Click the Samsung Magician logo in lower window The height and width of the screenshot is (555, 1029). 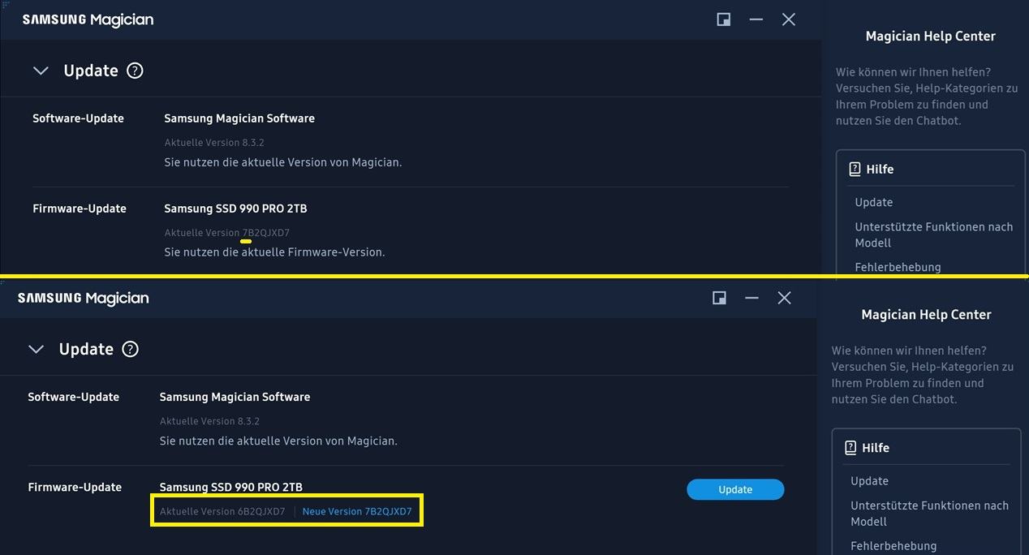pyautogui.click(x=83, y=298)
